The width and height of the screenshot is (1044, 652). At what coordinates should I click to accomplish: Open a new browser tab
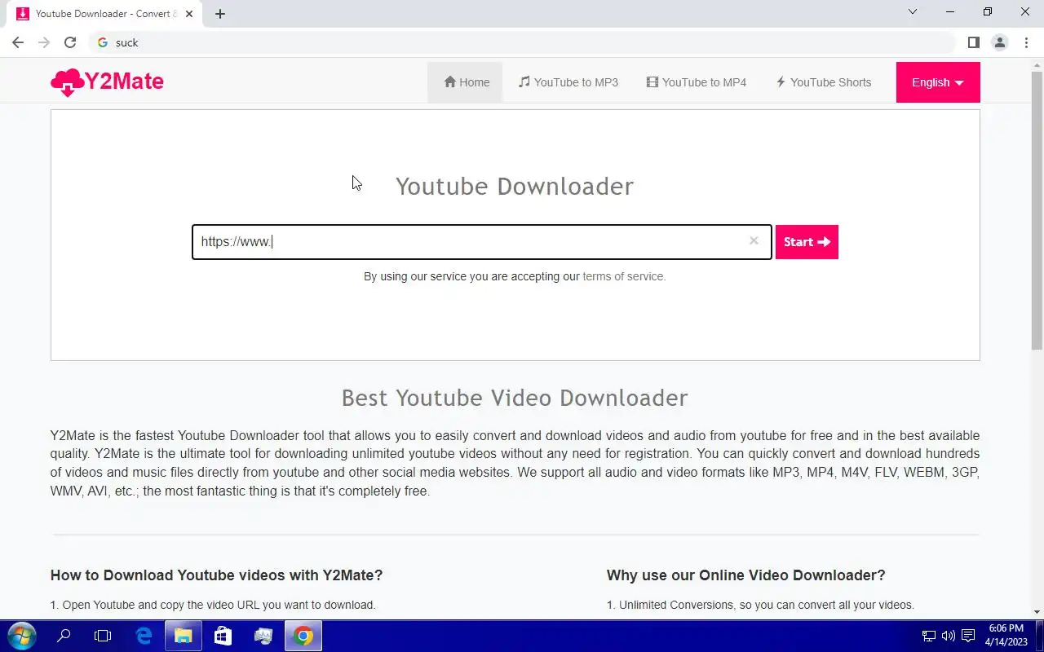pos(220,14)
